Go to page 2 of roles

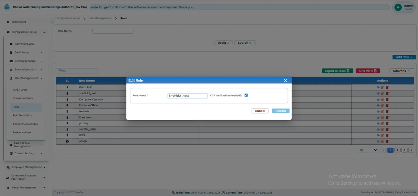pyautogui.click(x=397, y=150)
